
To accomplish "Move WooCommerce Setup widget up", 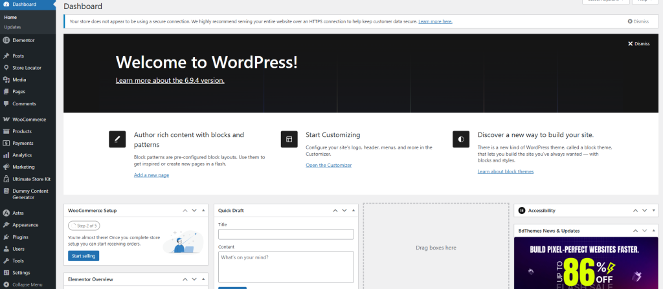I will (185, 210).
